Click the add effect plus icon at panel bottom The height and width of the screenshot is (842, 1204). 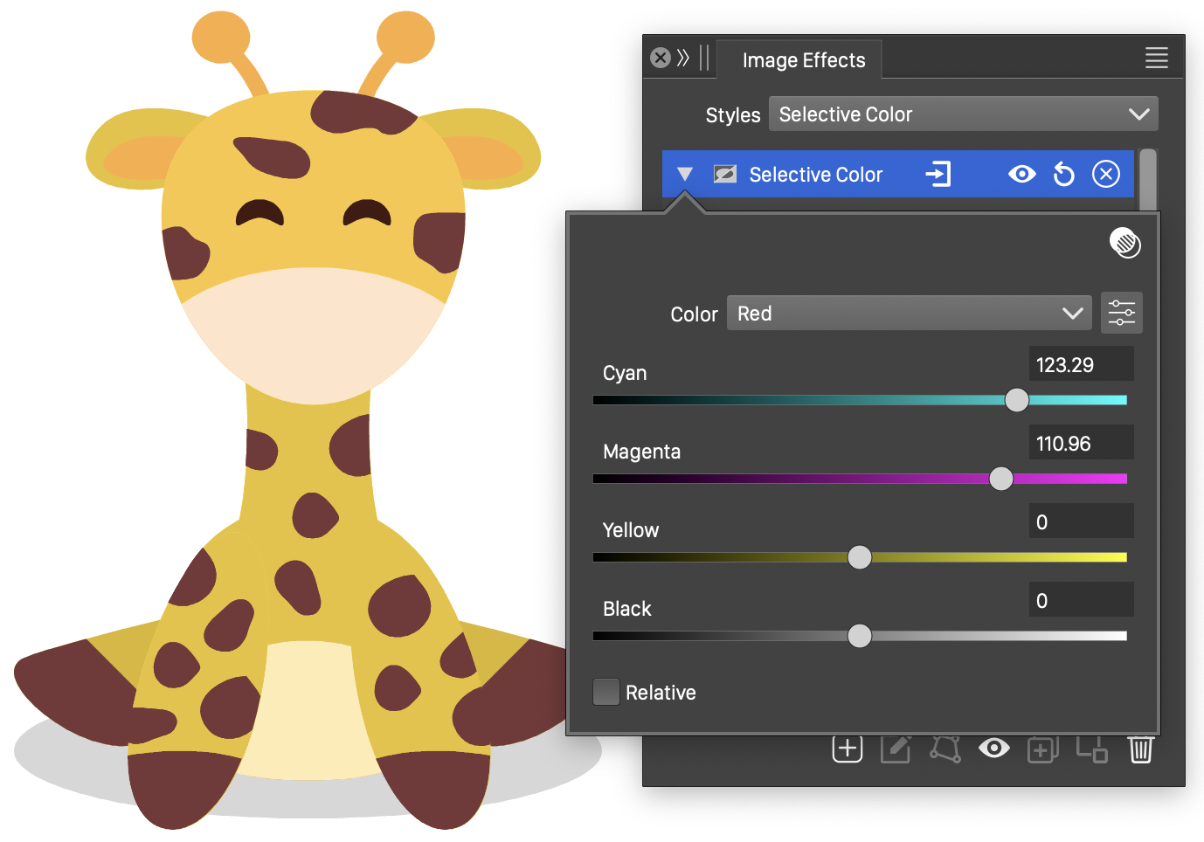847,749
